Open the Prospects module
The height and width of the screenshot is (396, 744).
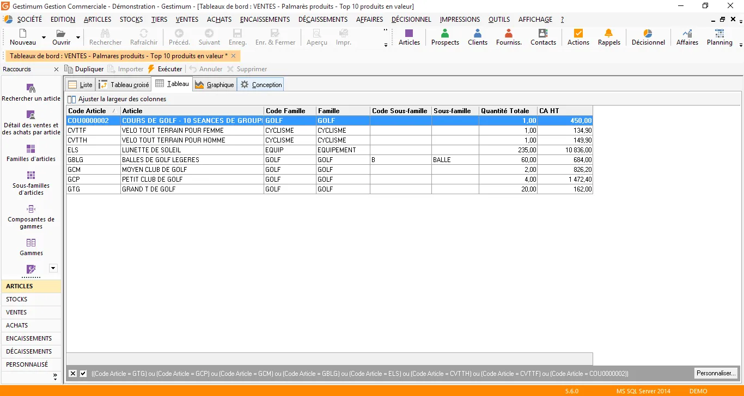pyautogui.click(x=444, y=38)
